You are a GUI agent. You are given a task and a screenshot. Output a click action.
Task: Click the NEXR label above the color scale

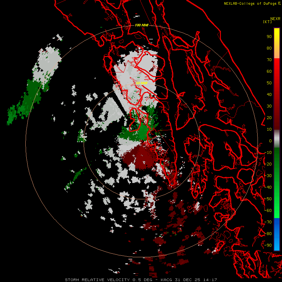[275, 19]
